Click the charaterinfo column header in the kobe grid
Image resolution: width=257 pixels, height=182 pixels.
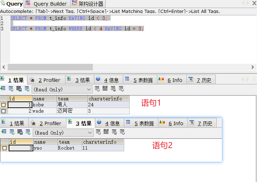click(109, 99)
